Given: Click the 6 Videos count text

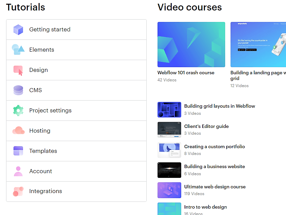Looking at the screenshot, I should point(193,174).
